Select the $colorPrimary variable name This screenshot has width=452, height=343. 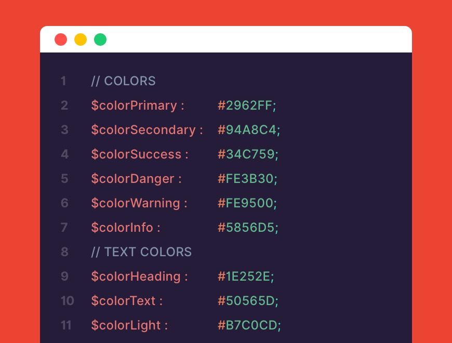pyautogui.click(x=134, y=105)
